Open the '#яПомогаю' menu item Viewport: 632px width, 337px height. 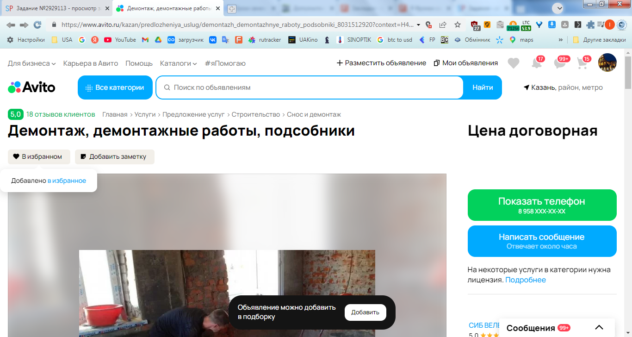tap(225, 63)
